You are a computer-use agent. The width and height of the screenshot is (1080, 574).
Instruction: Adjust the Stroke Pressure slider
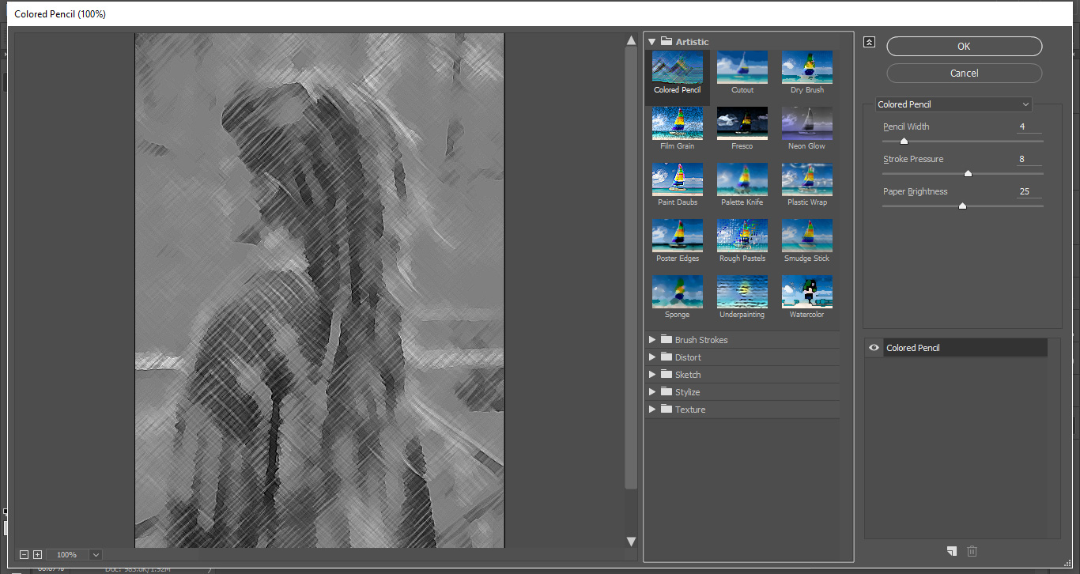pos(968,172)
